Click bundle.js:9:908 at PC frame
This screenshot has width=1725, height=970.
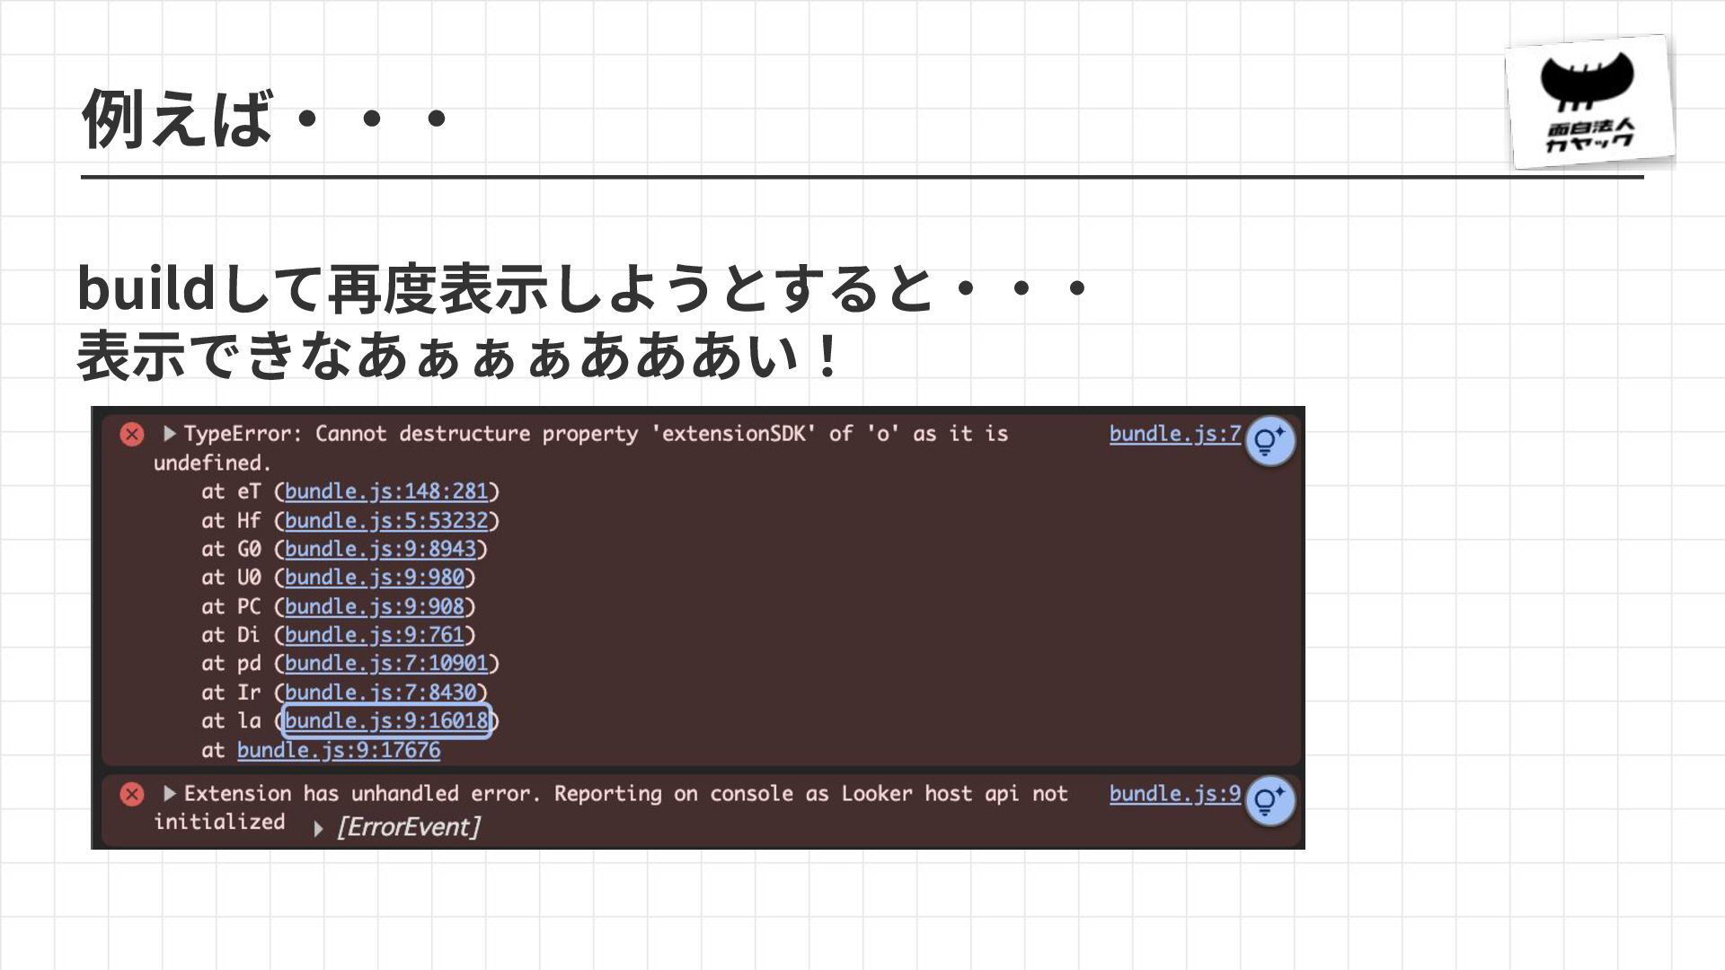[375, 606]
